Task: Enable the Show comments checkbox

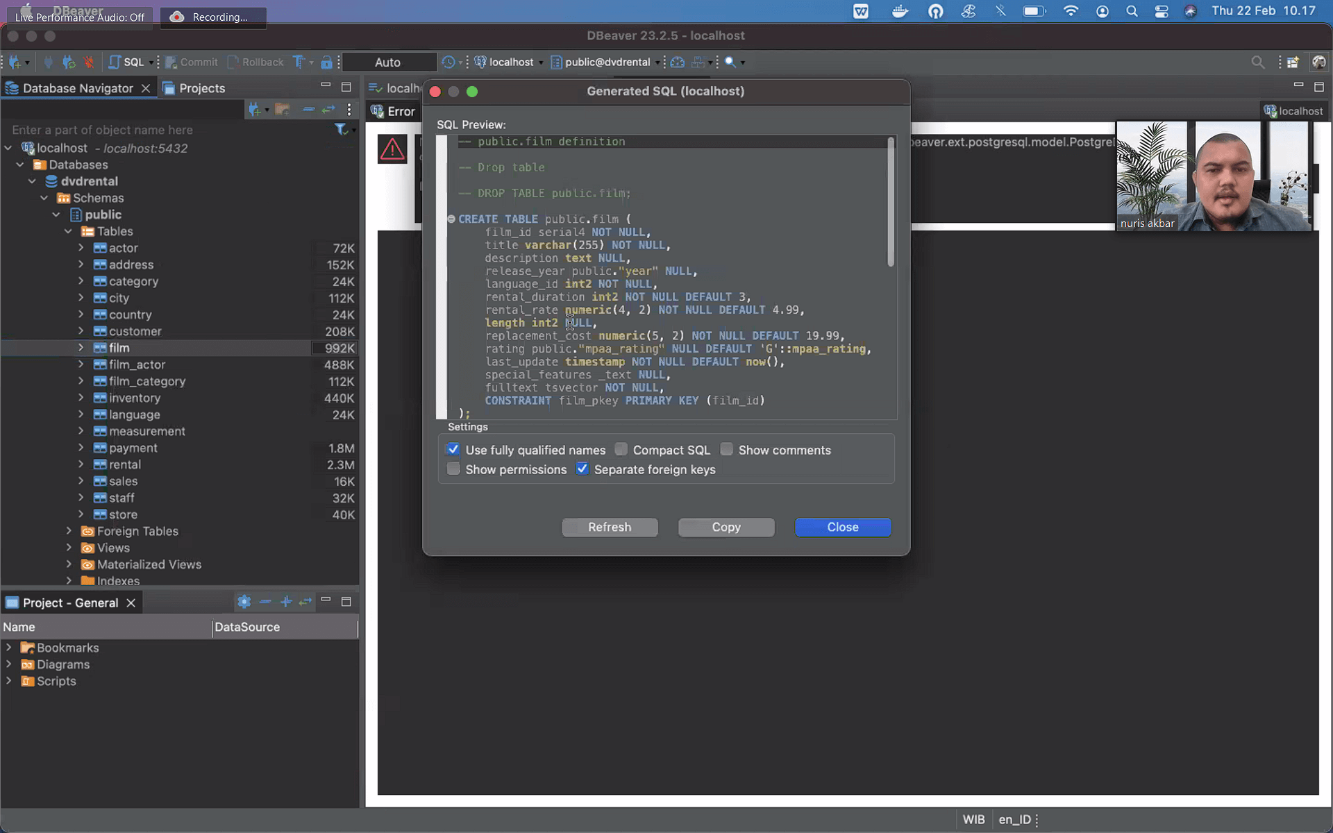Action: coord(727,450)
